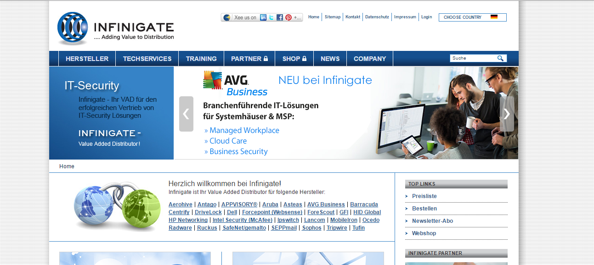The image size is (594, 265).
Task: Open the Dell manufacturer link
Action: pyautogui.click(x=232, y=212)
